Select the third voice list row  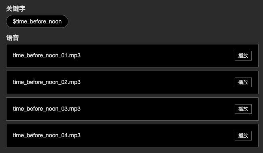pos(132,109)
